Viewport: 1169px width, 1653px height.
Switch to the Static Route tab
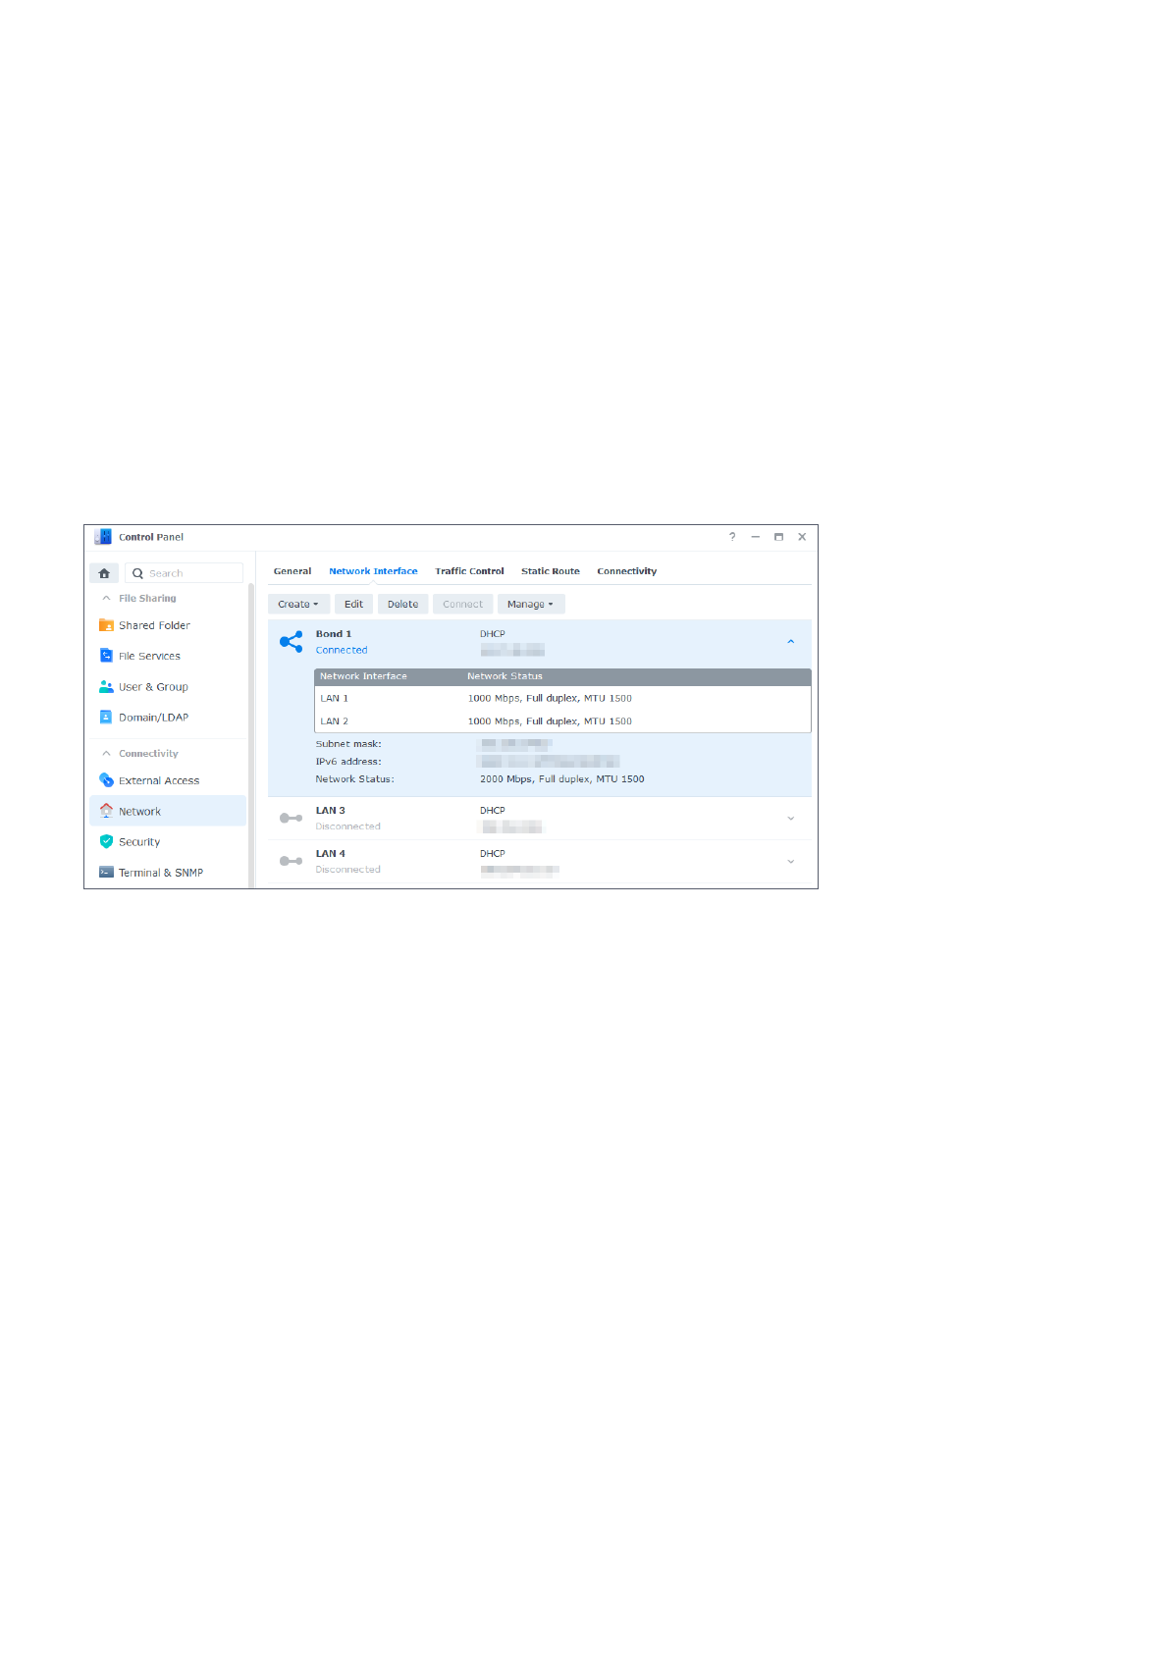[x=550, y=571]
